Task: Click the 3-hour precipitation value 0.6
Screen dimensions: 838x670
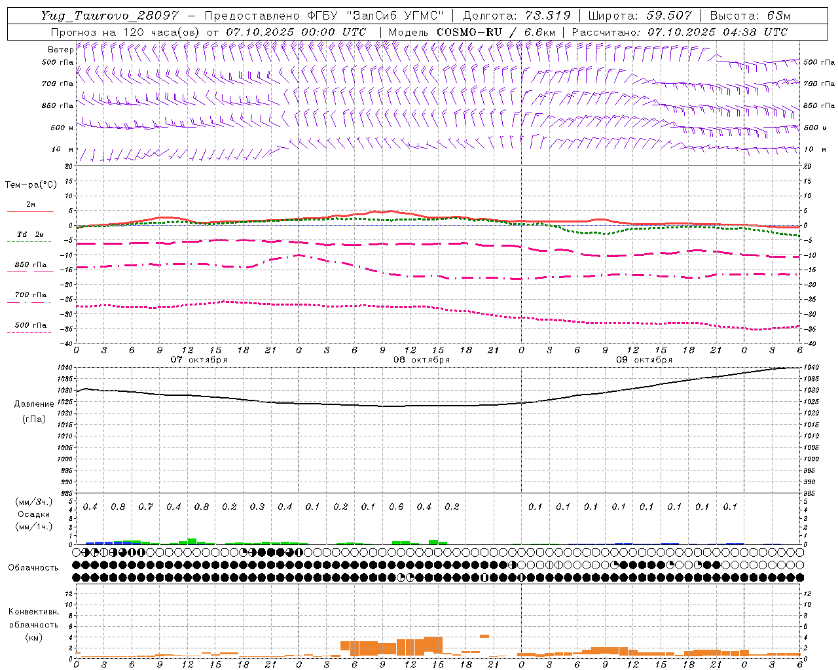Action: (396, 506)
